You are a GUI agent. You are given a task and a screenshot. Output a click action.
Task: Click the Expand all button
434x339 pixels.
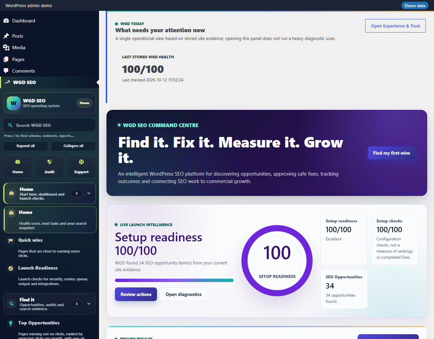(x=26, y=146)
